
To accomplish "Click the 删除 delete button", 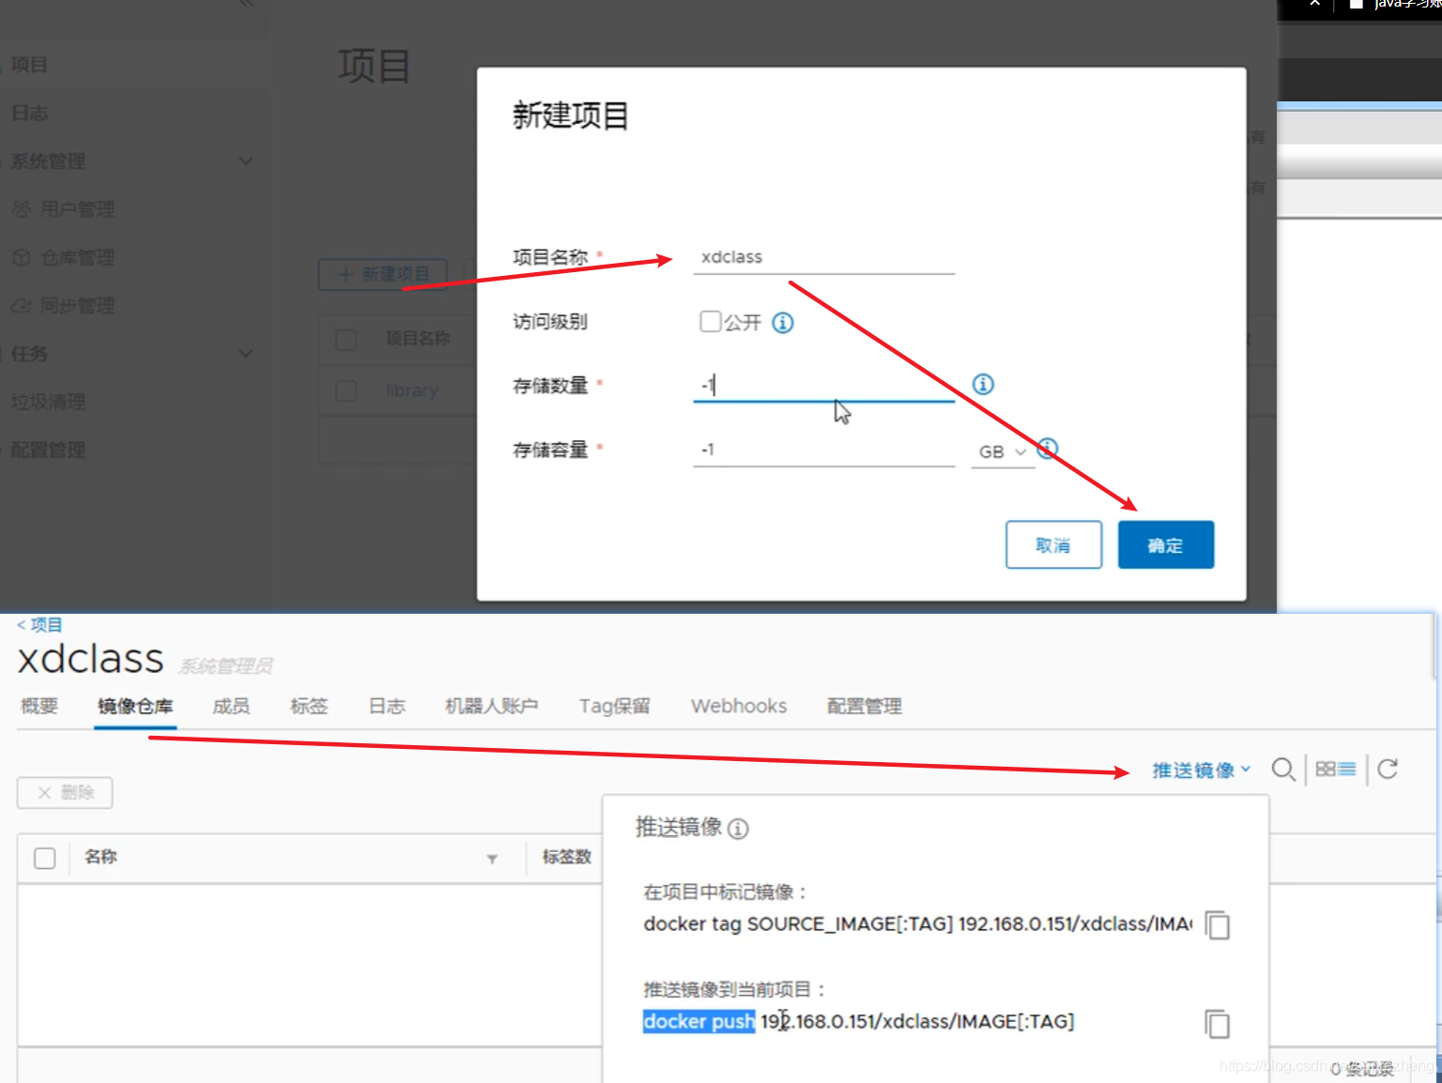I will point(64,792).
